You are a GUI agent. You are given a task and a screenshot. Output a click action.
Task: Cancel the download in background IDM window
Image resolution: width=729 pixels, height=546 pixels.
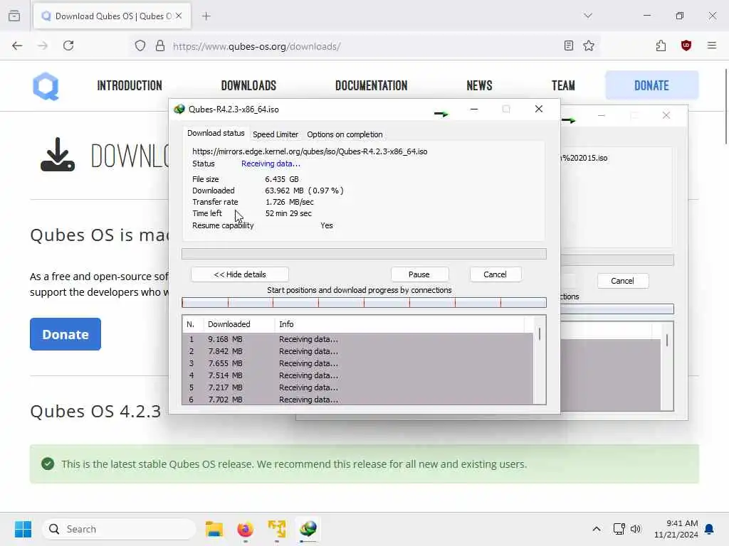point(622,281)
